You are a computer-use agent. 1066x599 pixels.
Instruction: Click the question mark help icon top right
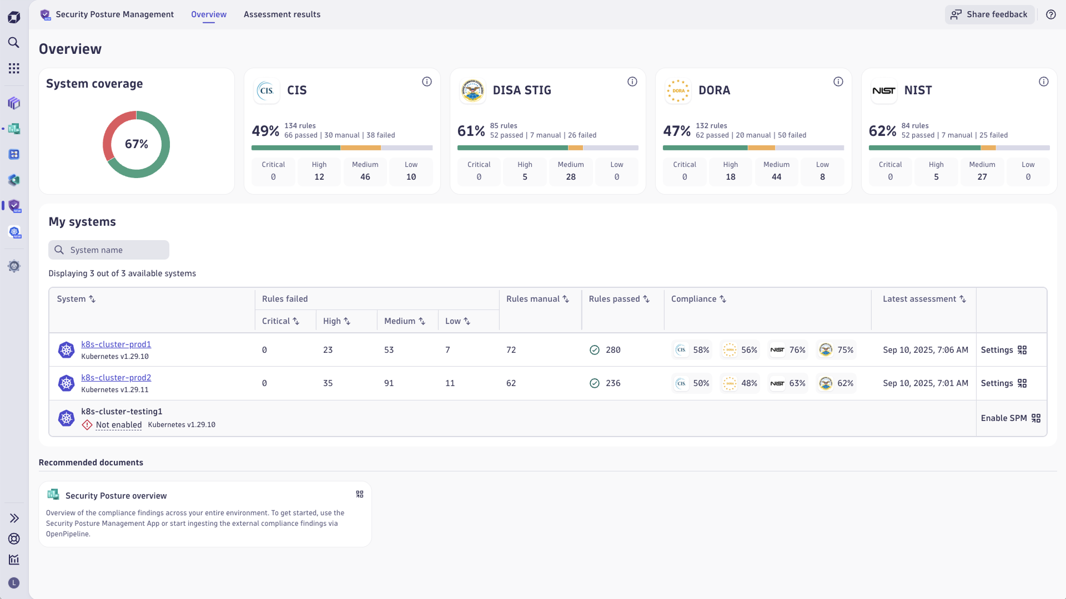click(1051, 14)
